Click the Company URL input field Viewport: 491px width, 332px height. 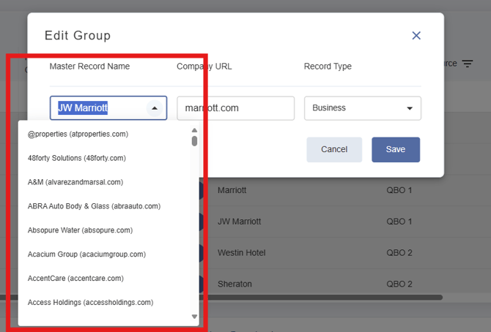[235, 108]
